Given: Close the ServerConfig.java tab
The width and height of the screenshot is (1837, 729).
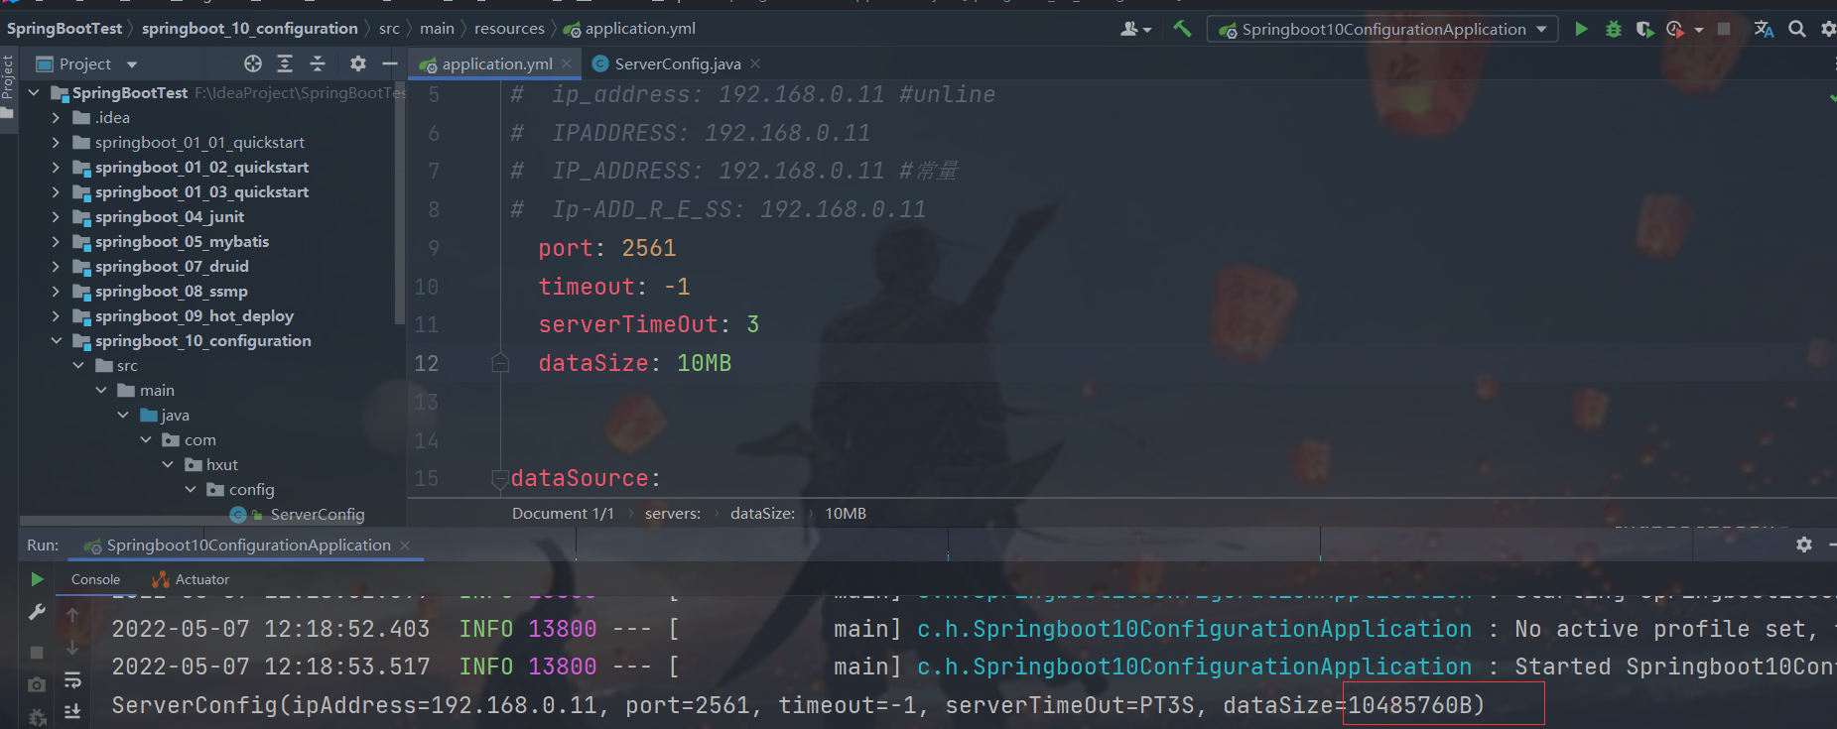Looking at the screenshot, I should pos(755,63).
